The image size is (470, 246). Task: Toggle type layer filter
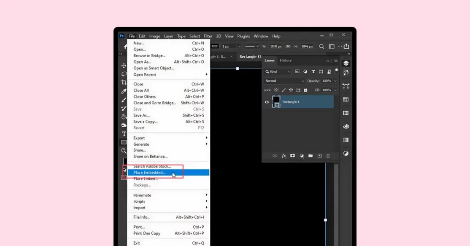click(x=313, y=72)
